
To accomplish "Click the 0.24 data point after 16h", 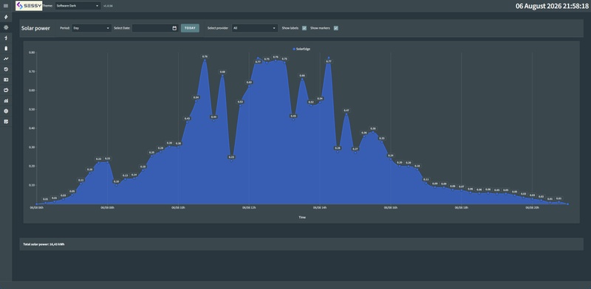I will pyautogui.click(x=391, y=159).
